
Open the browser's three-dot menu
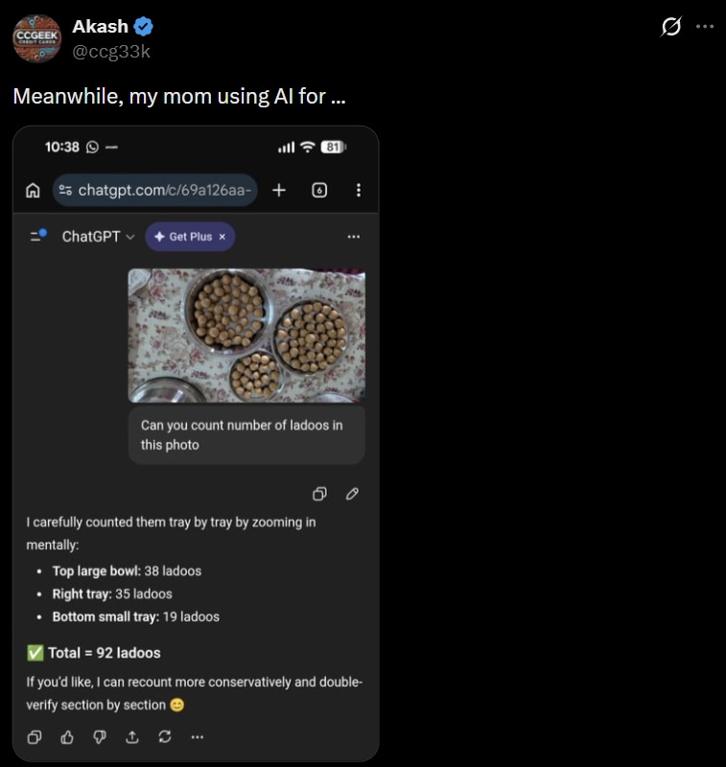coord(359,190)
